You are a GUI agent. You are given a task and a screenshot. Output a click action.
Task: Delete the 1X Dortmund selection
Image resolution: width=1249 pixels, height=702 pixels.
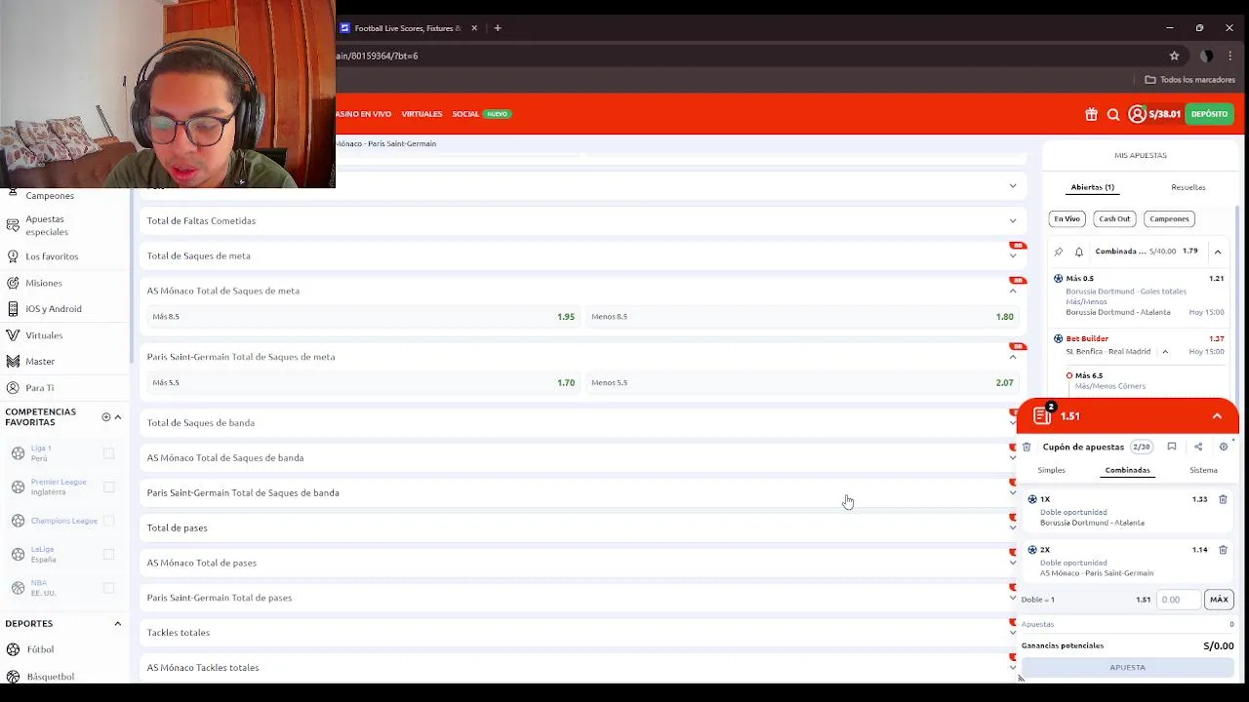[x=1223, y=499]
